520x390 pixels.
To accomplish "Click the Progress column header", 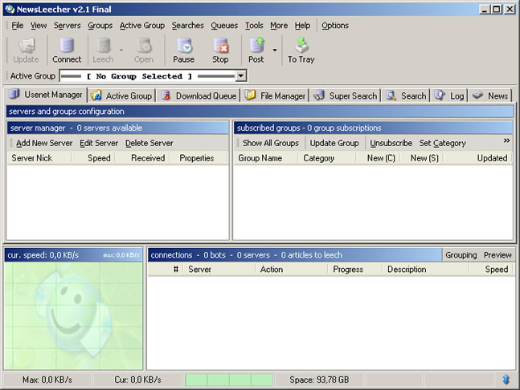I will point(355,270).
